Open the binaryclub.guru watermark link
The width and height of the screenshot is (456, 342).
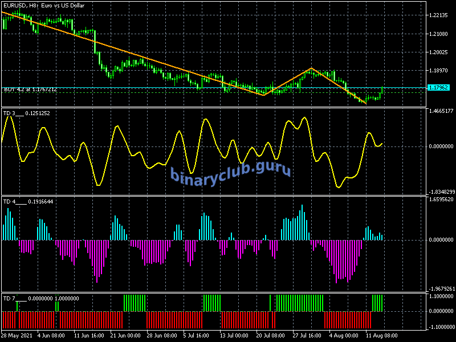point(230,172)
